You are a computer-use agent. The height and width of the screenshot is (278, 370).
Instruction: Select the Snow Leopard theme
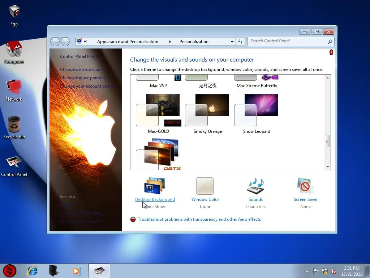257,113
